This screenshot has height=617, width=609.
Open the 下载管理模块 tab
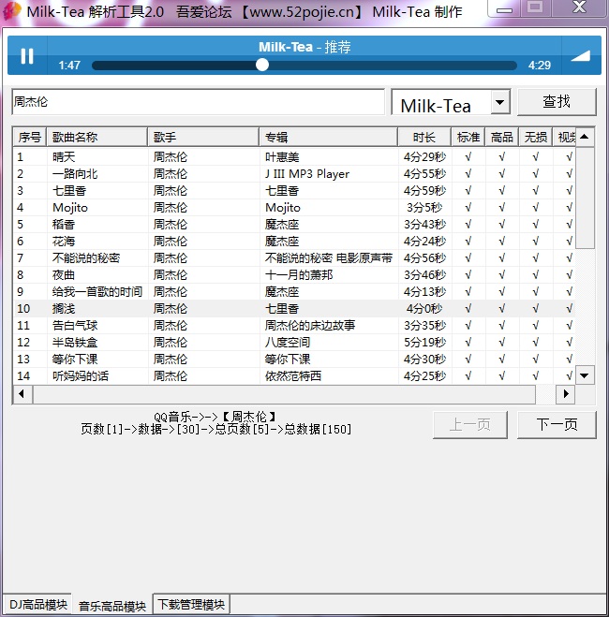pos(191,605)
